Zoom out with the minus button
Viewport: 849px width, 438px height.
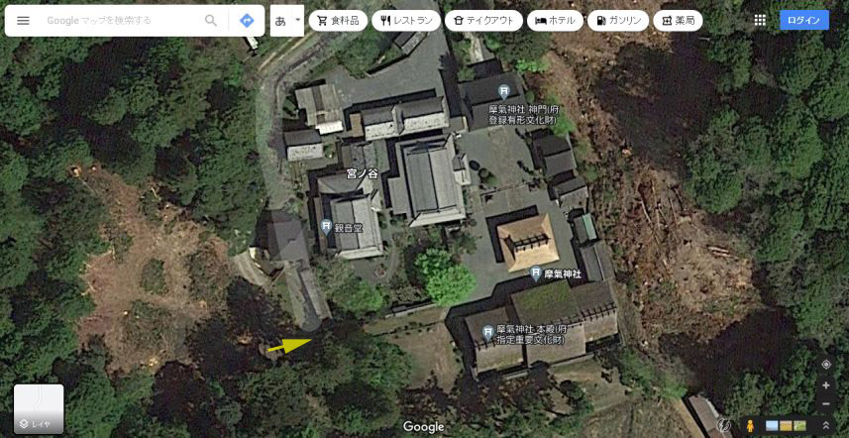(x=826, y=404)
